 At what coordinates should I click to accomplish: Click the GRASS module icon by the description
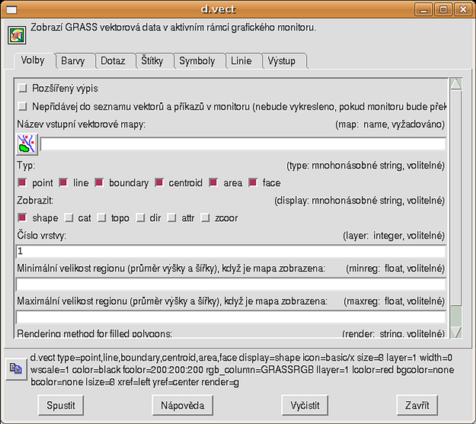point(17,36)
